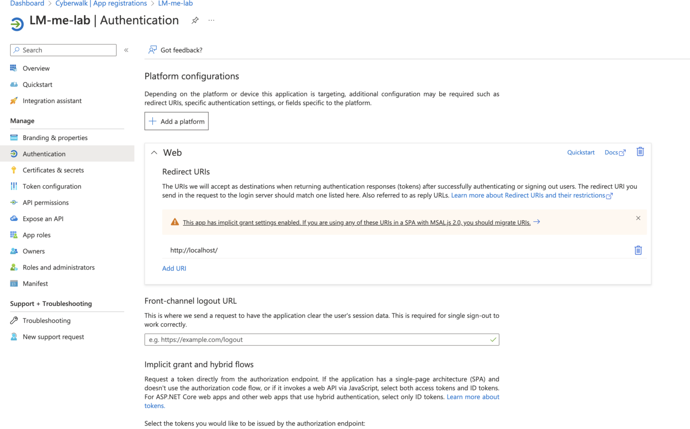Image resolution: width=690 pixels, height=429 pixels.
Task: Open Token configuration settings
Action: pos(52,186)
